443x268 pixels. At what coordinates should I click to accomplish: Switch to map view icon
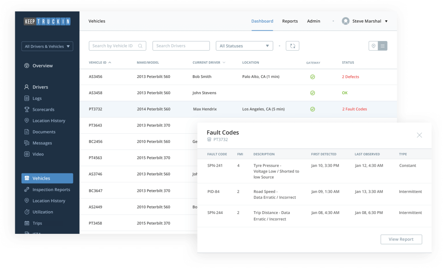click(373, 46)
